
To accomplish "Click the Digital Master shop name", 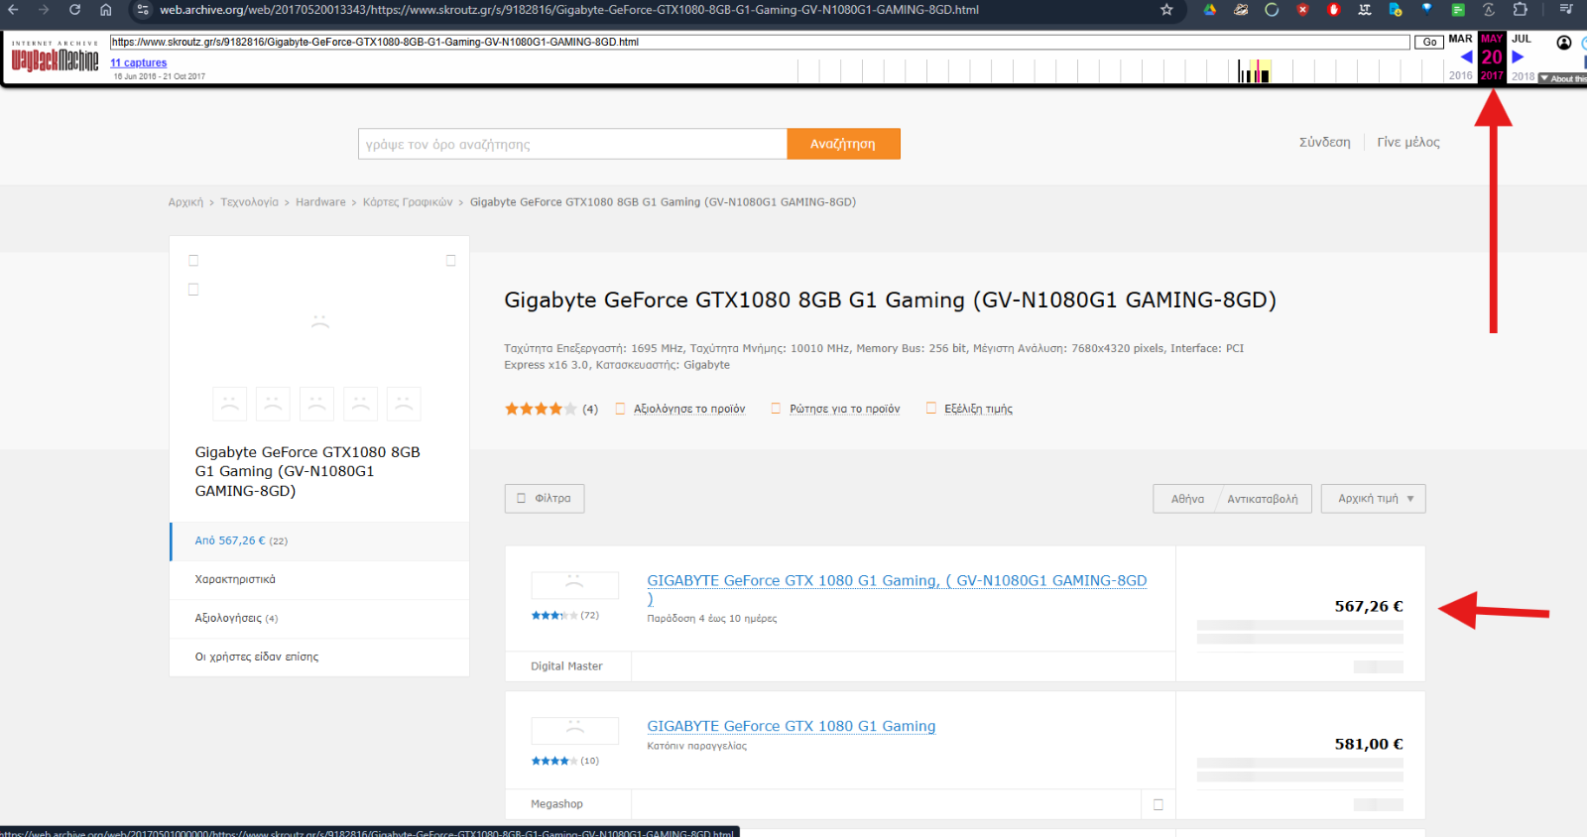I will [x=566, y=666].
